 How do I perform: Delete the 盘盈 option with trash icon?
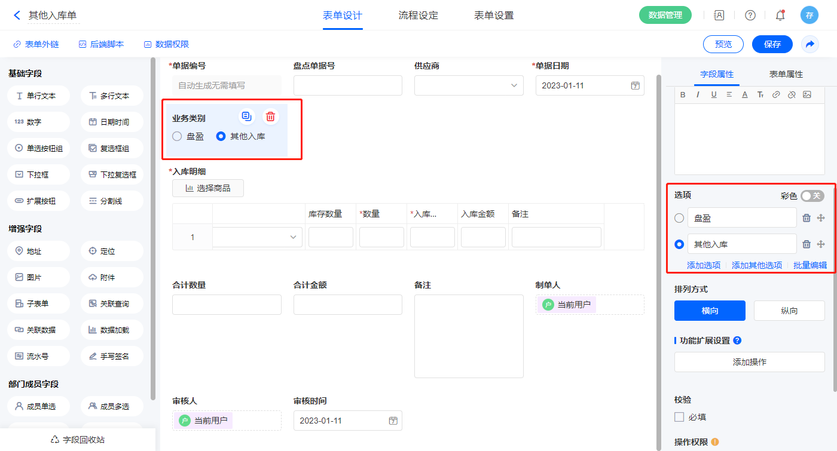(x=806, y=218)
